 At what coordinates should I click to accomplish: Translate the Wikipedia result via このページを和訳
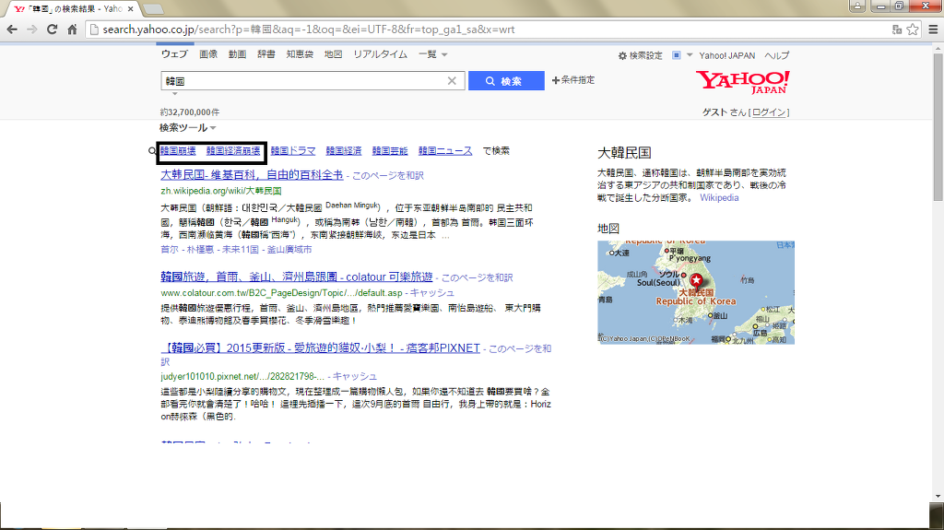pos(388,175)
